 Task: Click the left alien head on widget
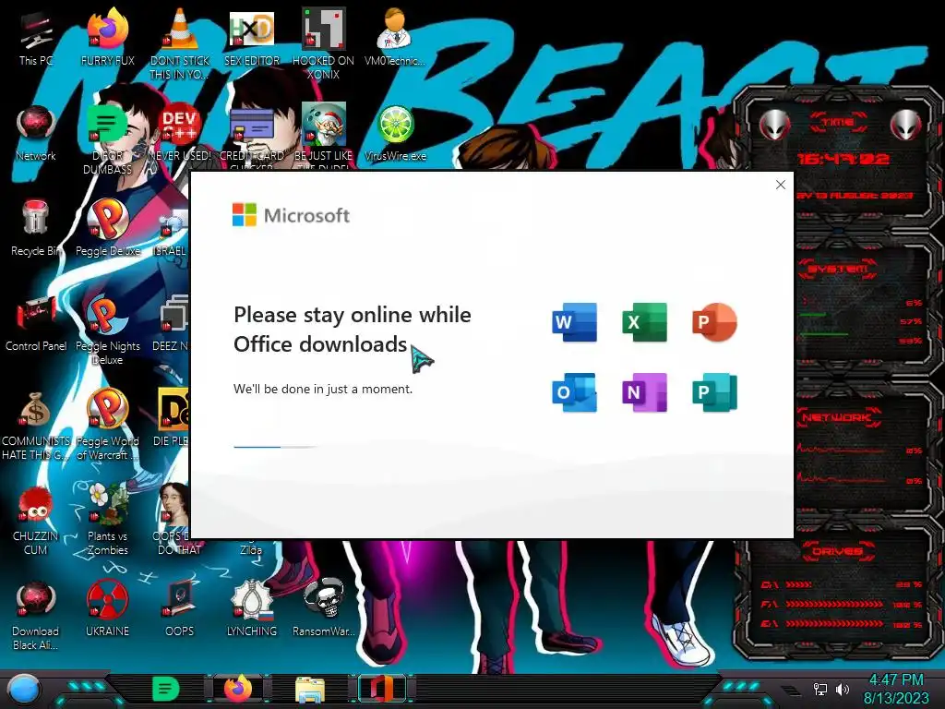tap(774, 126)
